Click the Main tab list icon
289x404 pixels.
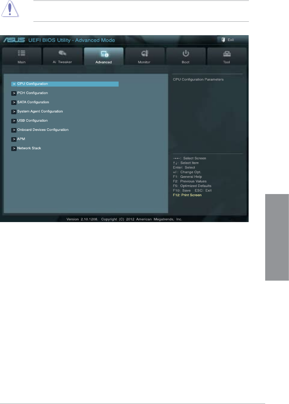tap(22, 53)
